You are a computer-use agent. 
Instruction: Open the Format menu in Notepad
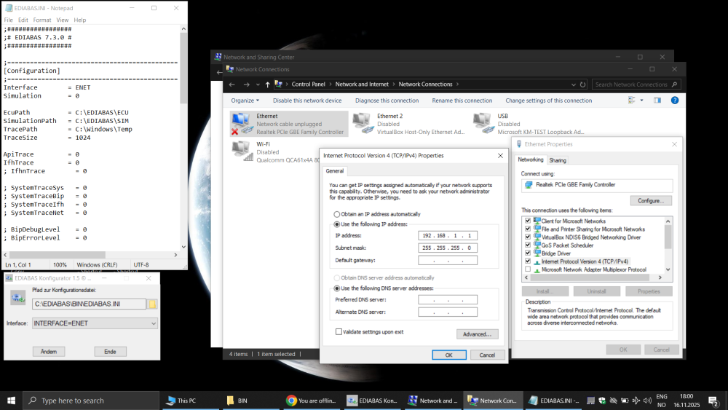[42, 20]
